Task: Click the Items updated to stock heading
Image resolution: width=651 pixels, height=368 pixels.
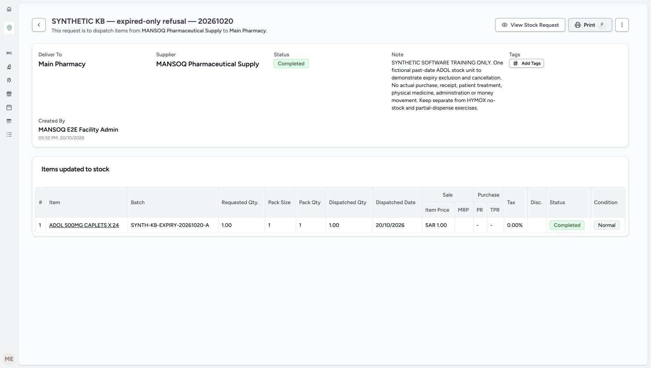Action: pos(75,169)
